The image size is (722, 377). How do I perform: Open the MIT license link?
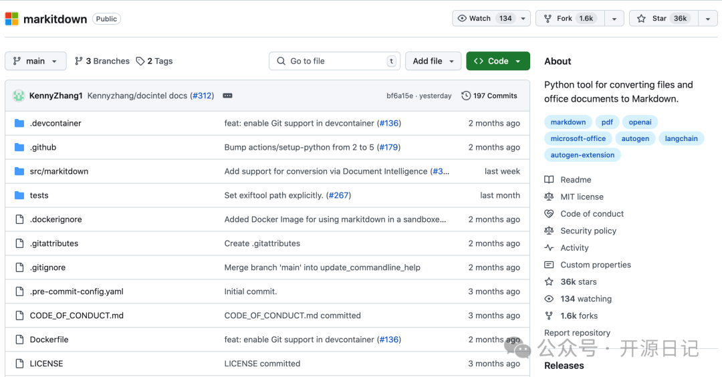tap(582, 197)
